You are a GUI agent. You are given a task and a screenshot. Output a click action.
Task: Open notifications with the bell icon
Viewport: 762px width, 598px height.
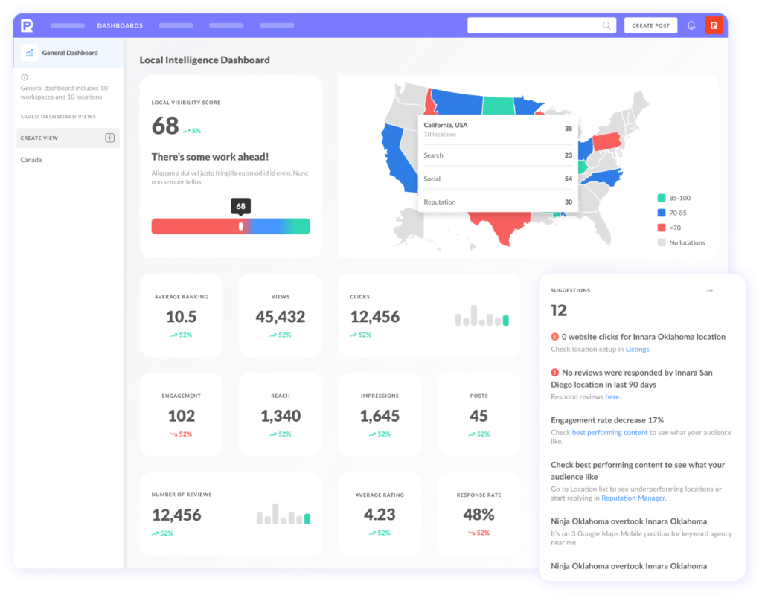click(x=691, y=25)
